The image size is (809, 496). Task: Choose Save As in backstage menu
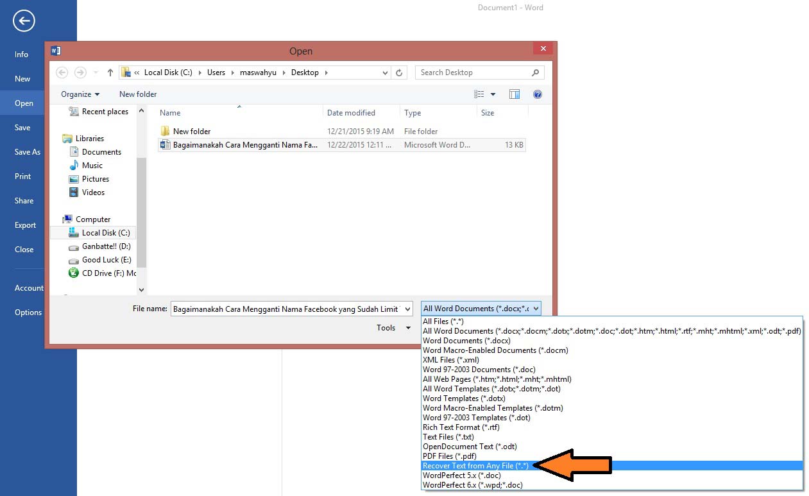click(x=28, y=152)
